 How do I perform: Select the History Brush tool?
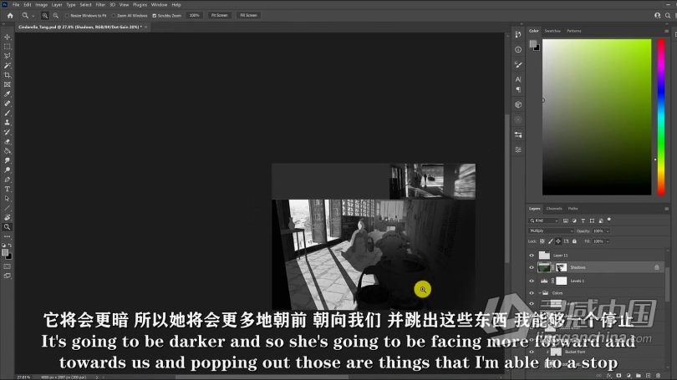[x=8, y=132]
